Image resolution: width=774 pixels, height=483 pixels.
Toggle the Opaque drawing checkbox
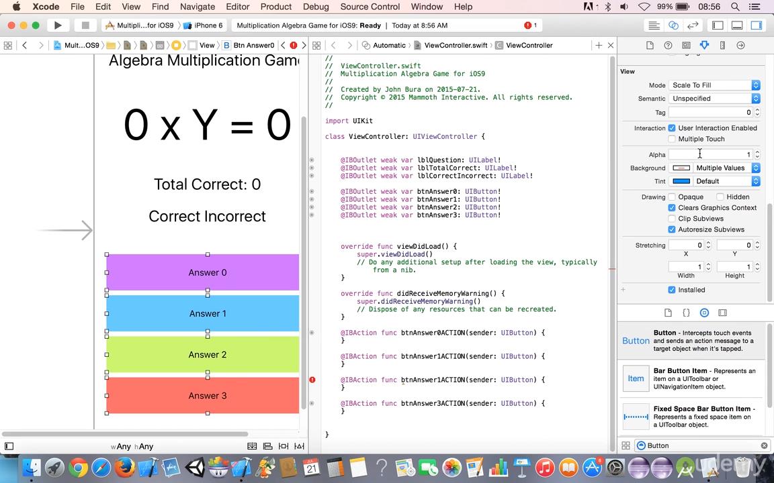[x=672, y=197]
